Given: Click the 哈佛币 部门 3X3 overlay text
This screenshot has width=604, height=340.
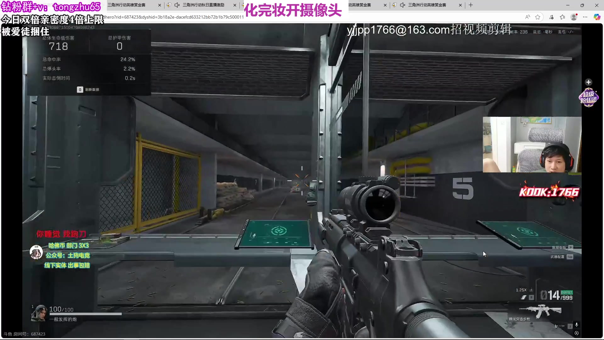Looking at the screenshot, I should 69,245.
